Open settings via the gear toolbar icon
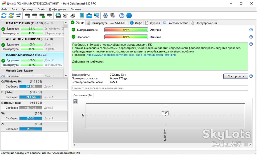 [105, 16]
